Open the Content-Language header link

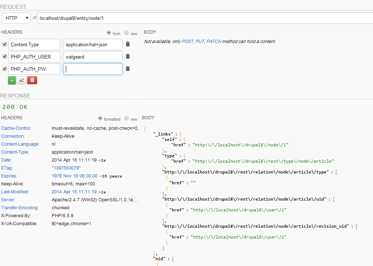click(x=20, y=144)
